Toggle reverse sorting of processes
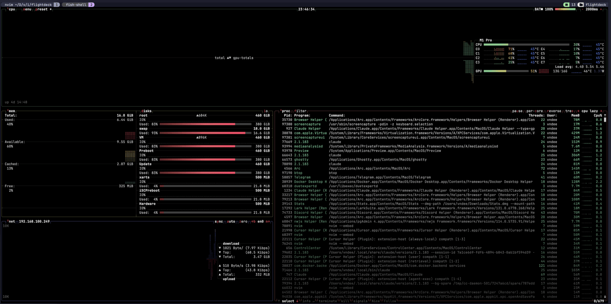Viewport: 611px width, 304px height. pos(554,111)
